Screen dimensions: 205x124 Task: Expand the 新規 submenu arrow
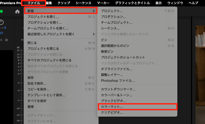pyautogui.click(x=94, y=11)
